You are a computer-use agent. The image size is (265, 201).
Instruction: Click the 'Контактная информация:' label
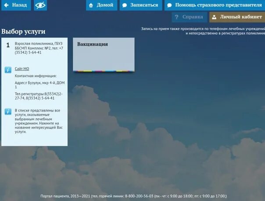click(x=36, y=76)
